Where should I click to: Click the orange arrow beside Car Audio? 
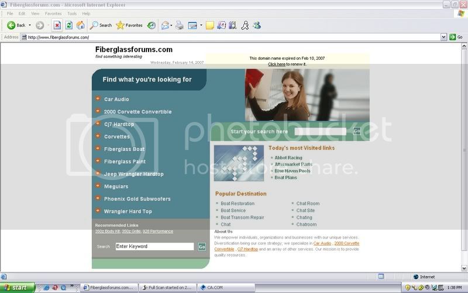(98, 98)
